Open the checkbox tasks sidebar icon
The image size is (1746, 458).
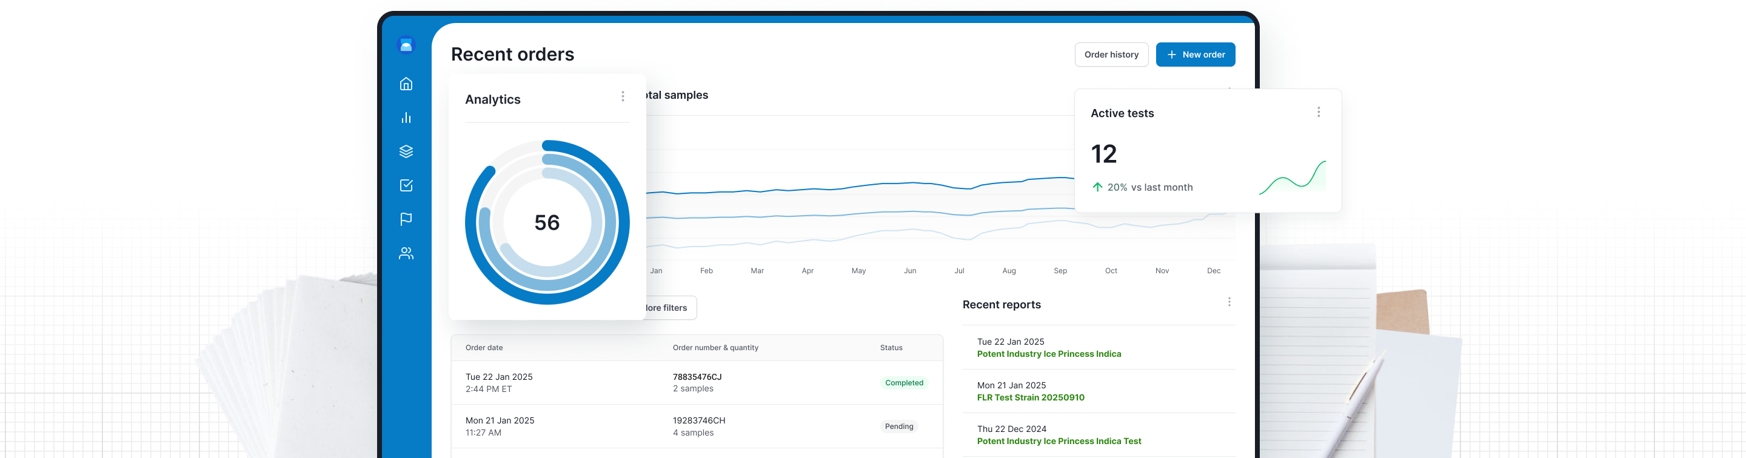pos(406,185)
